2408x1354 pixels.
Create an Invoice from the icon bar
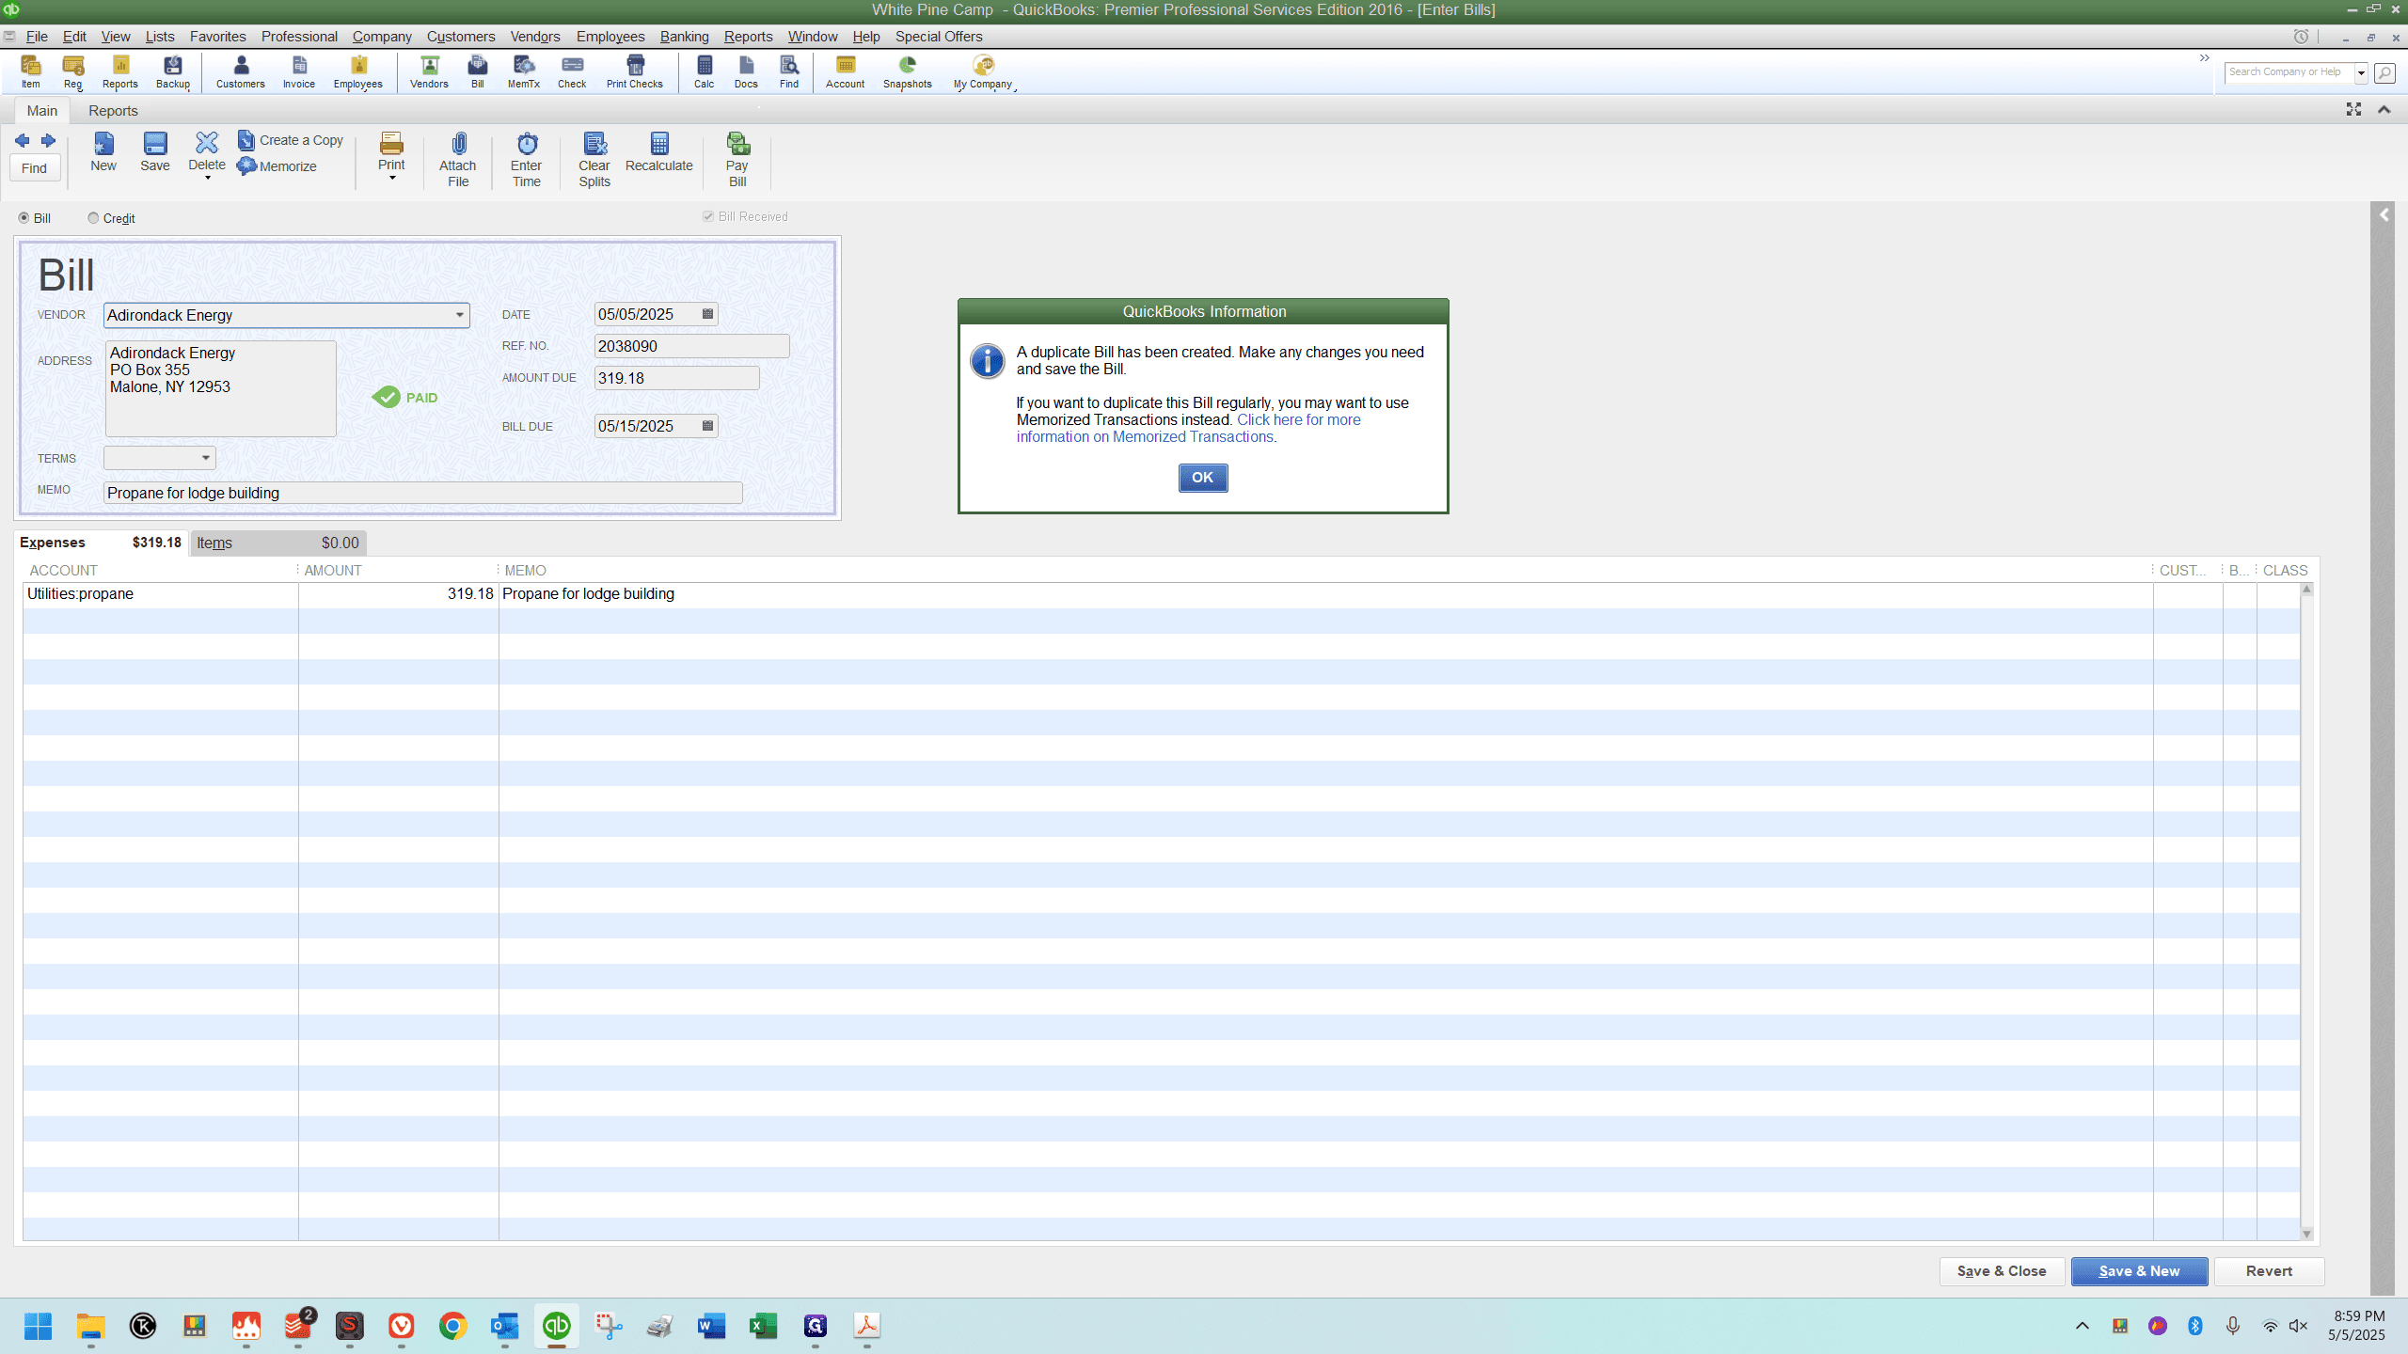pyautogui.click(x=299, y=71)
